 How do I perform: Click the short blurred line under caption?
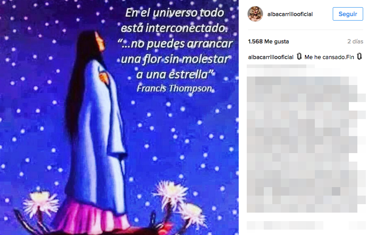tap(280, 66)
